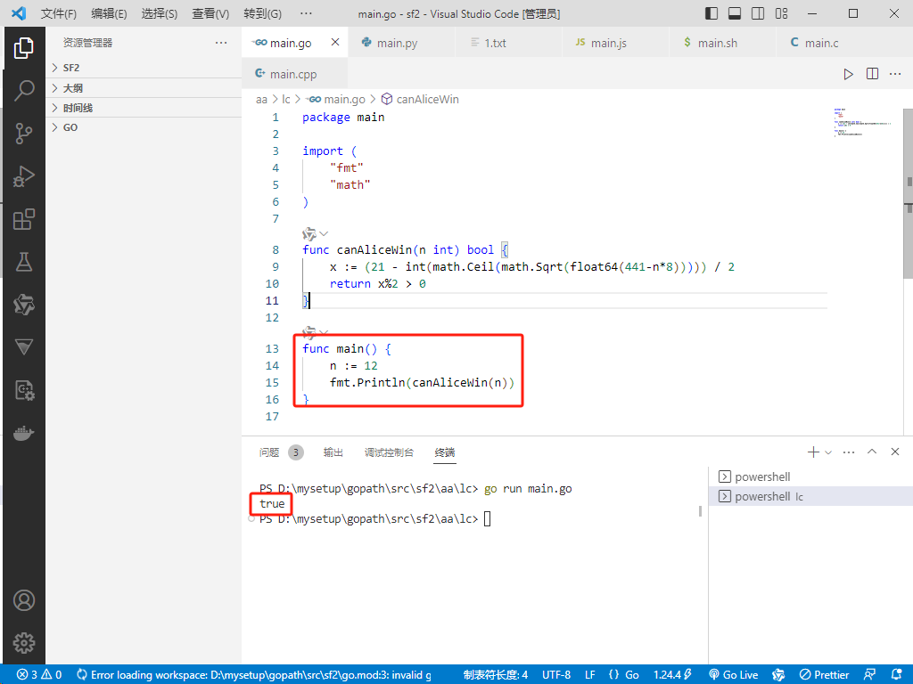The height and width of the screenshot is (684, 913).
Task: Close the terminal panel
Action: coord(895,452)
